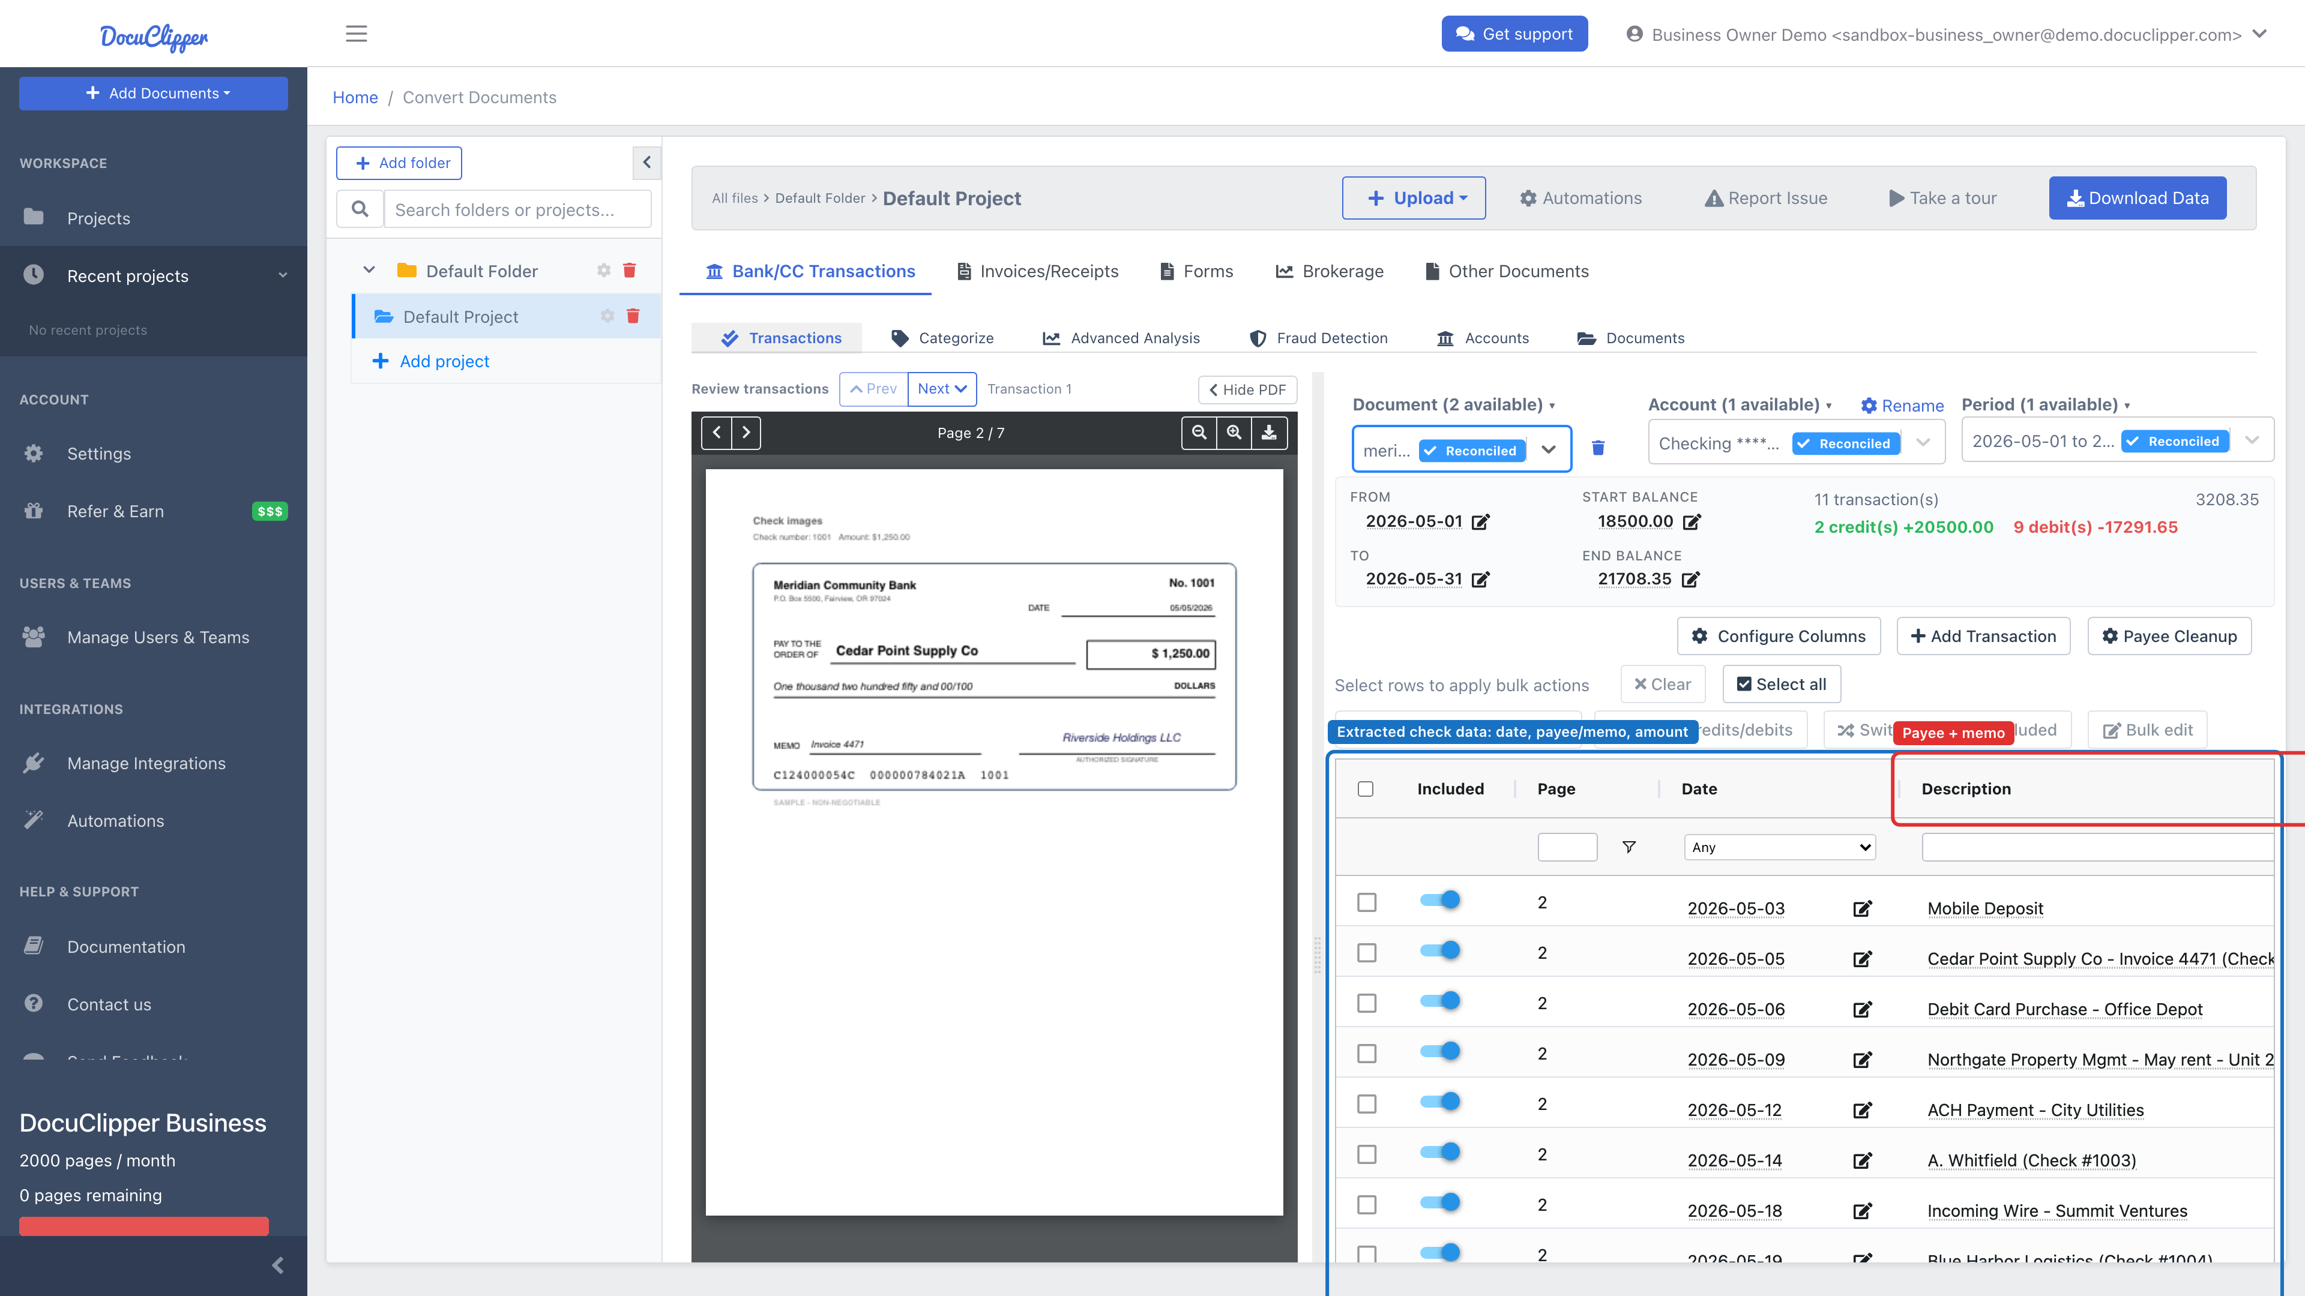2305x1296 pixels.
Task: Open the Period selector dropdown
Action: (2118, 440)
